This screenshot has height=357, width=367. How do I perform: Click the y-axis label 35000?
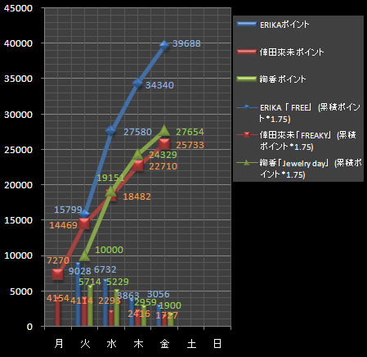18,79
